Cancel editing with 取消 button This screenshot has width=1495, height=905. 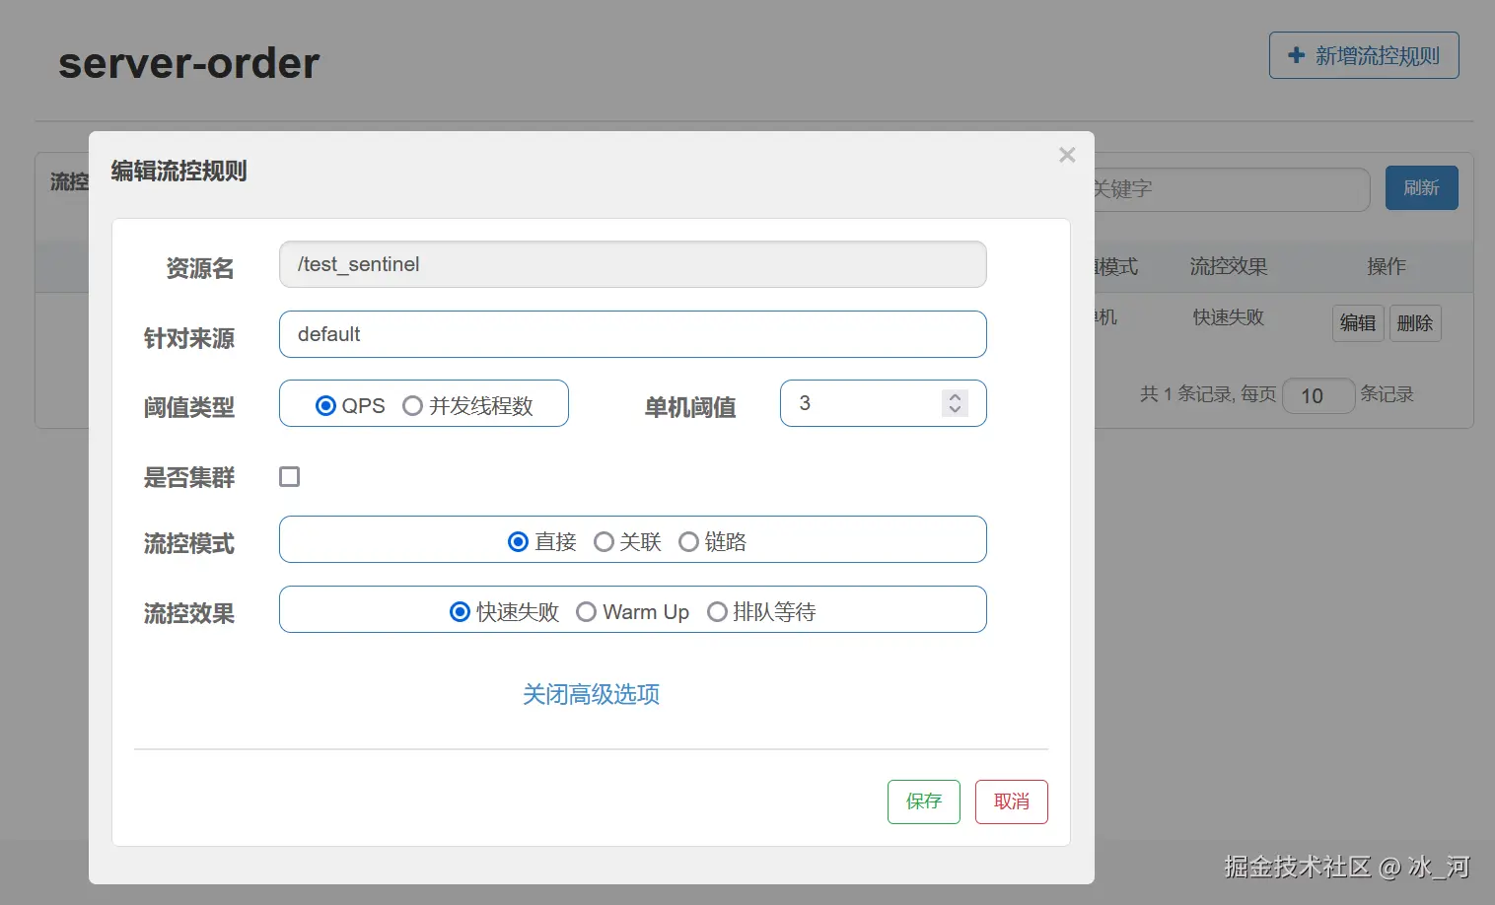coord(1012,801)
